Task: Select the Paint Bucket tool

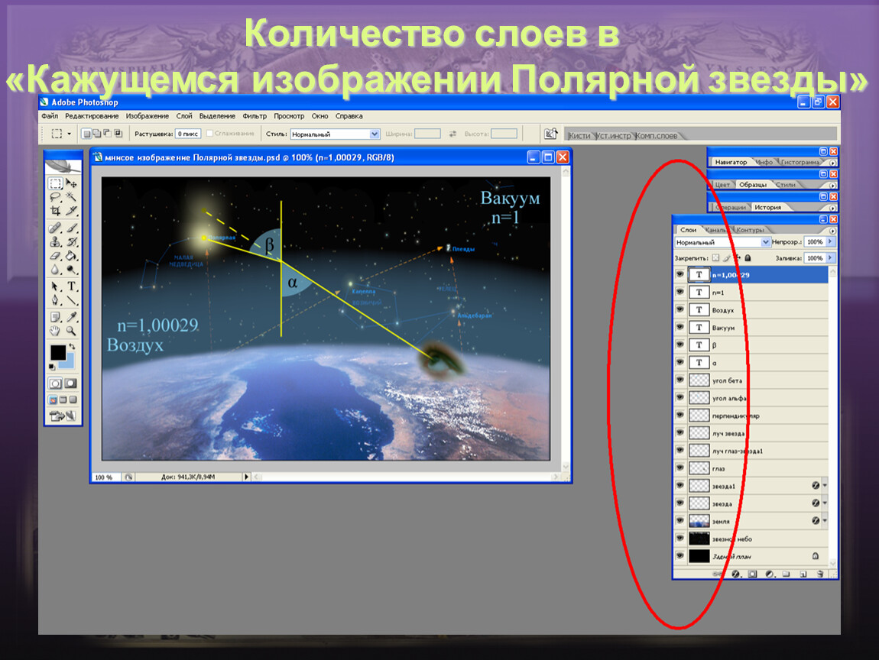Action: click(71, 255)
